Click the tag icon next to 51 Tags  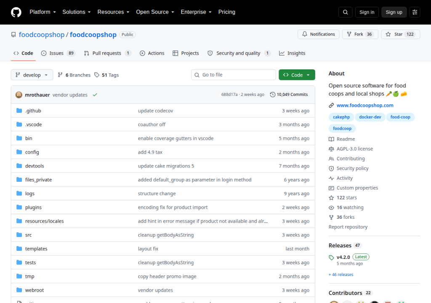click(x=97, y=75)
